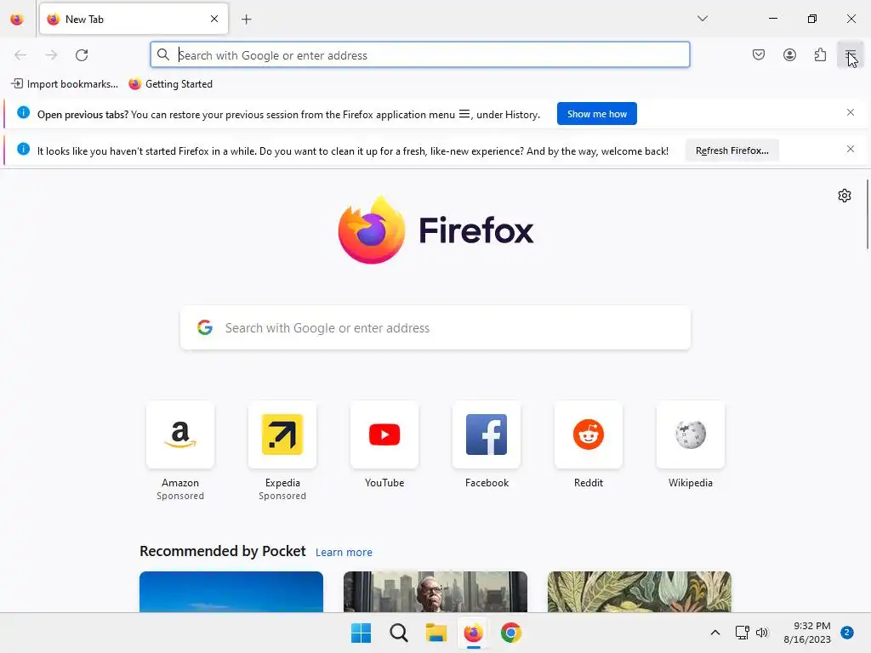Close the New Tab tab
The width and height of the screenshot is (871, 653).
(214, 19)
